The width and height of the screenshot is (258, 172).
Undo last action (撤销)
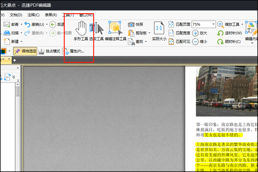34,25
